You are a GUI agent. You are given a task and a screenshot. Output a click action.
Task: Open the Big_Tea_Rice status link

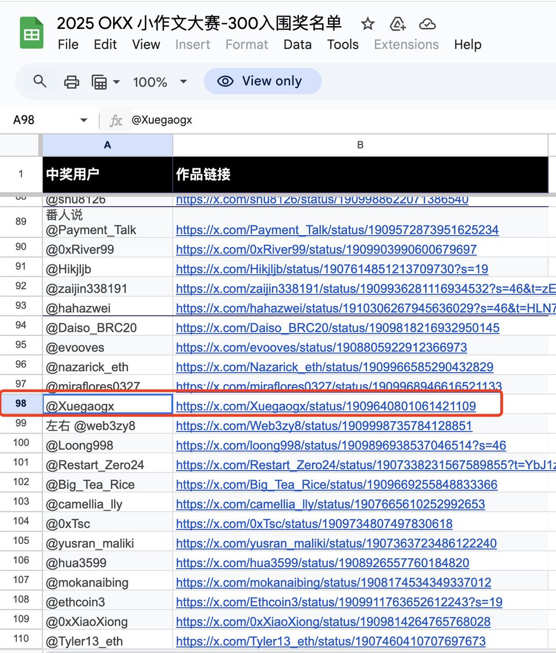click(x=336, y=484)
